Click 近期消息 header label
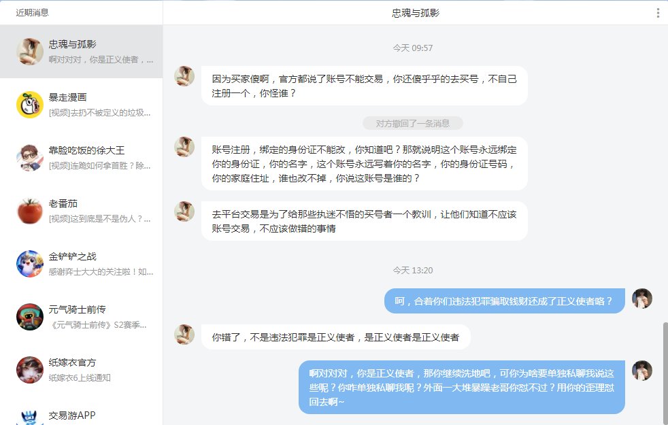 33,13
